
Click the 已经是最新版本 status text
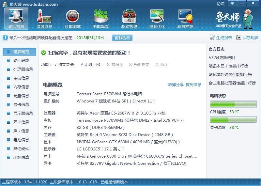[114, 182]
